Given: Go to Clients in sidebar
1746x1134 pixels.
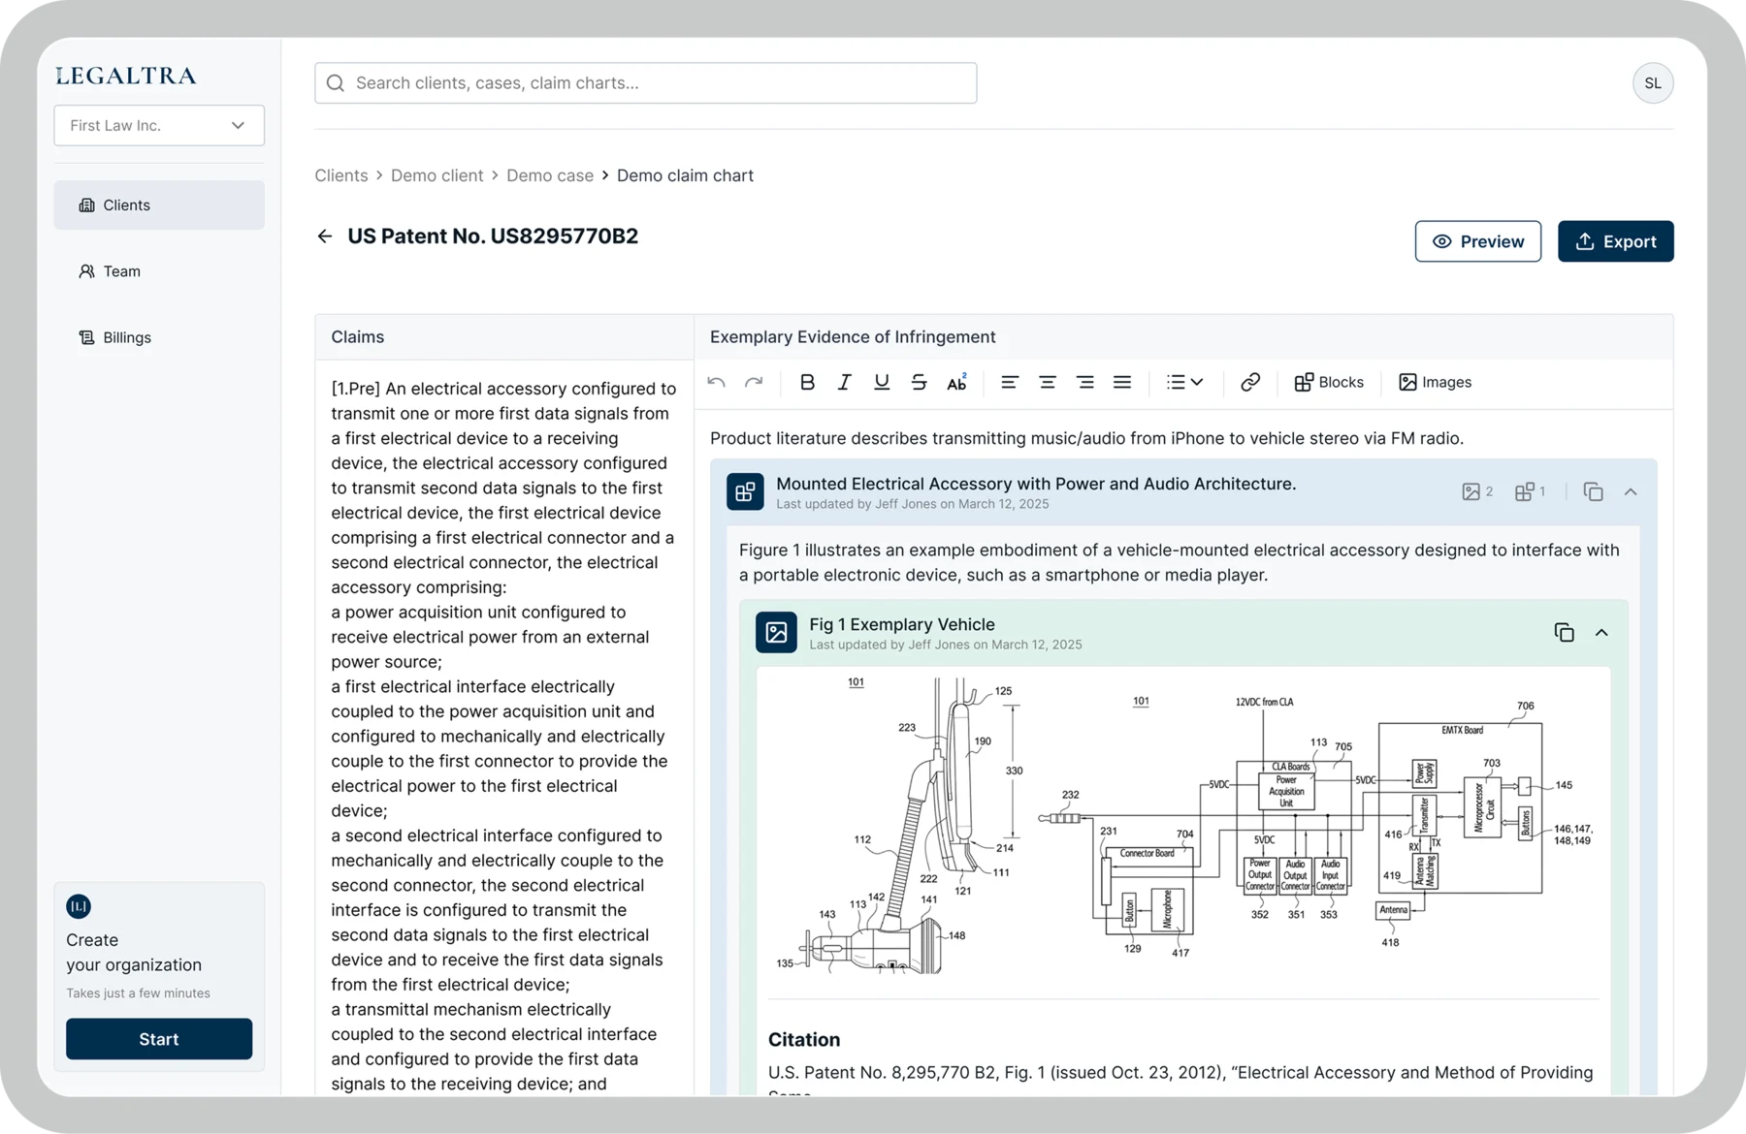Looking at the screenshot, I should coord(159,205).
